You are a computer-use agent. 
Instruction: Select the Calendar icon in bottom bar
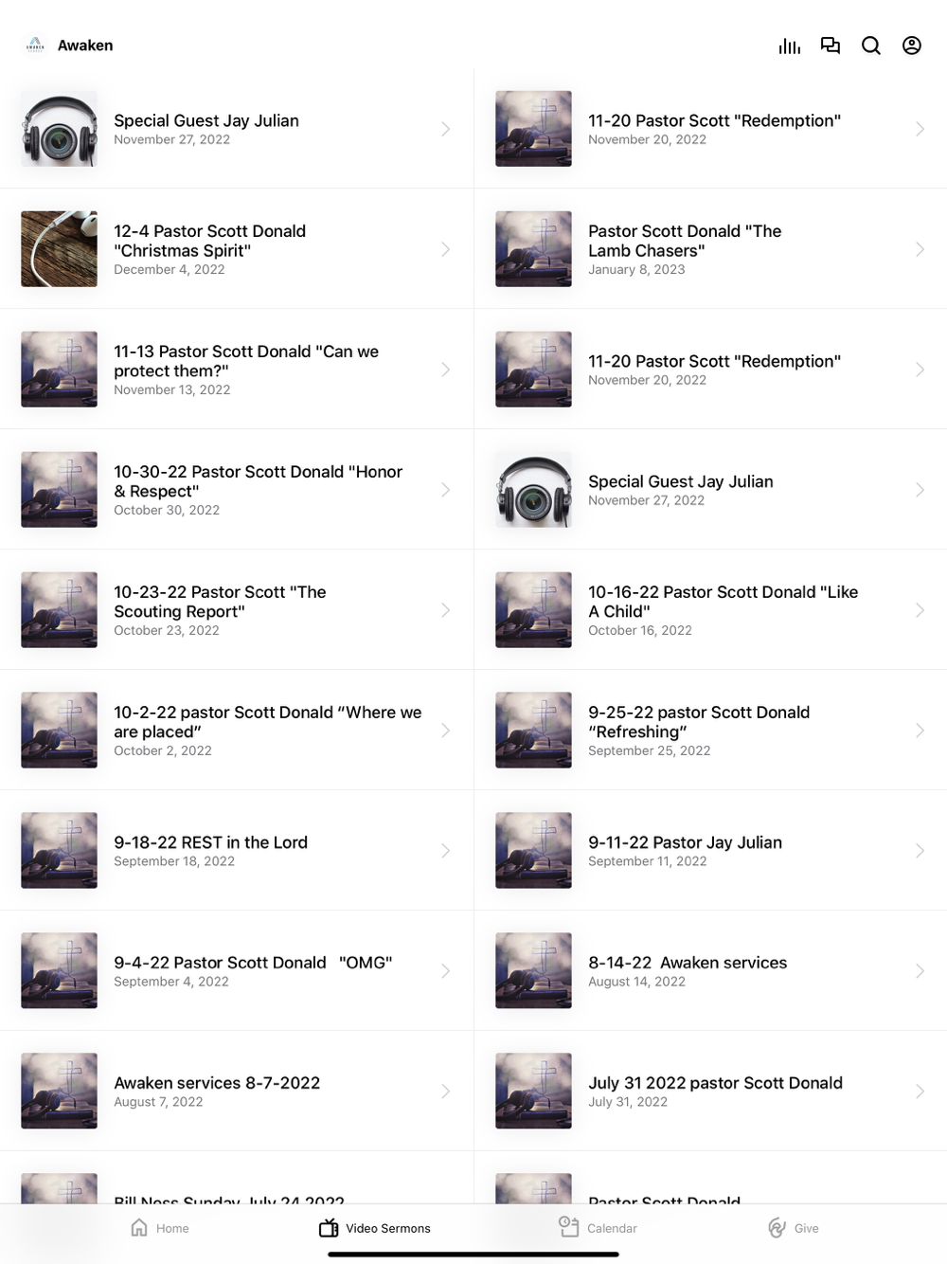568,1227
